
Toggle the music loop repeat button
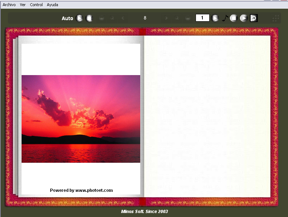[254, 18]
